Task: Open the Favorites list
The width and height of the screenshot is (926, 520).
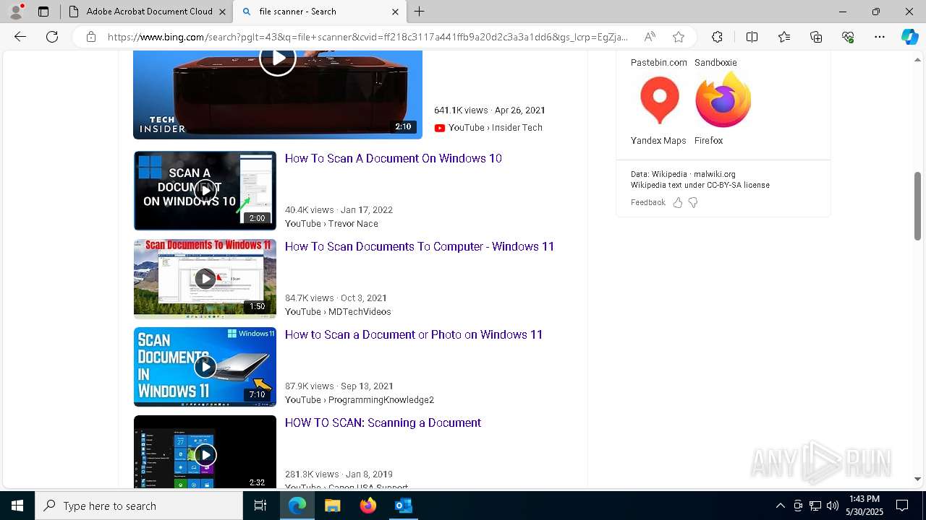Action: 784,37
